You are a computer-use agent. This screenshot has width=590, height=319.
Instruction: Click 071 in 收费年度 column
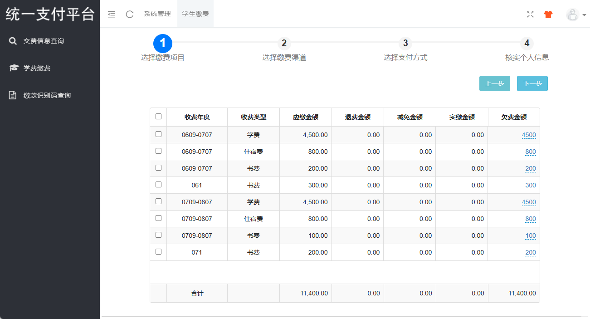(x=197, y=252)
